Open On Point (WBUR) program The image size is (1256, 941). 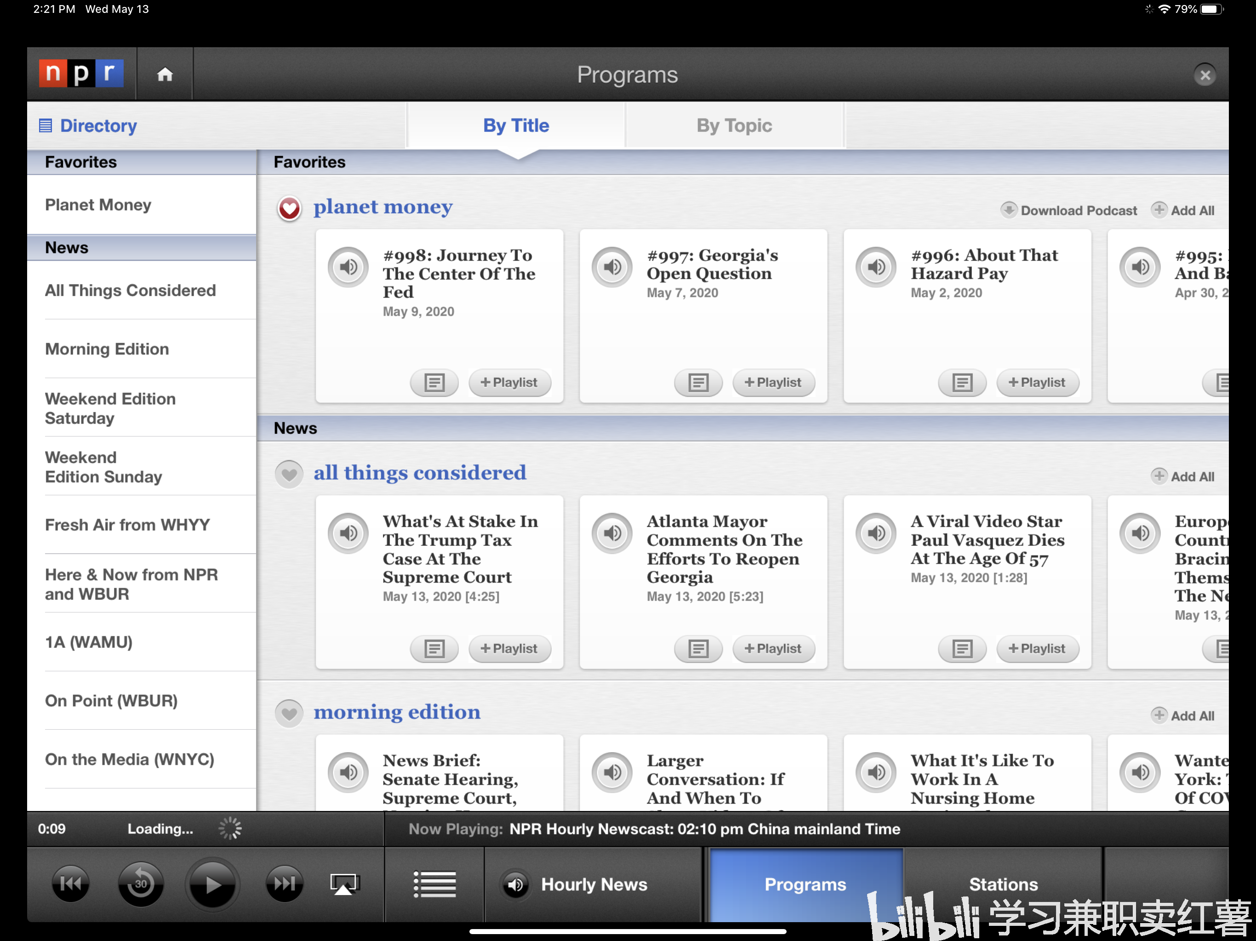click(x=142, y=701)
